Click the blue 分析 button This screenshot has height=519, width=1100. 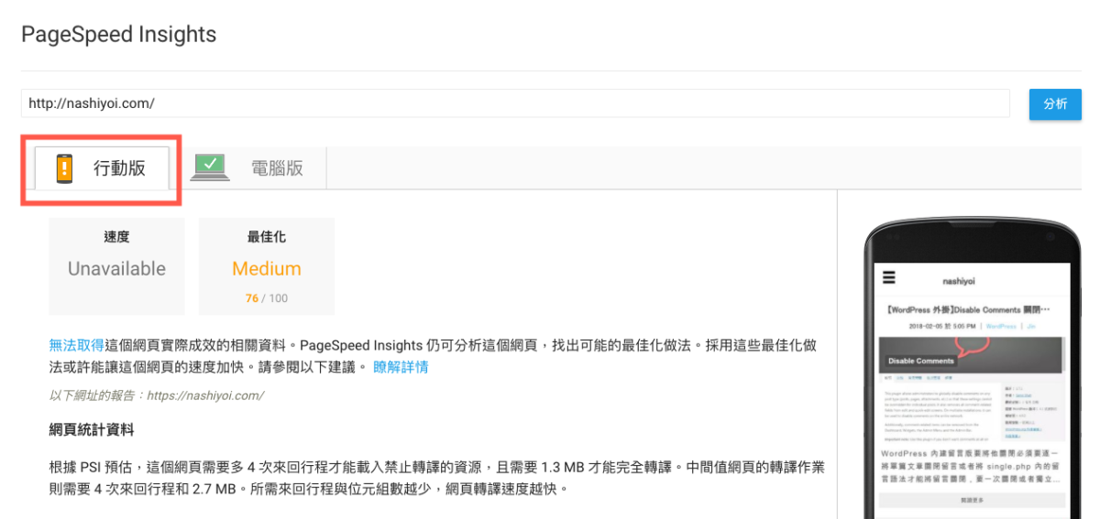(x=1055, y=103)
